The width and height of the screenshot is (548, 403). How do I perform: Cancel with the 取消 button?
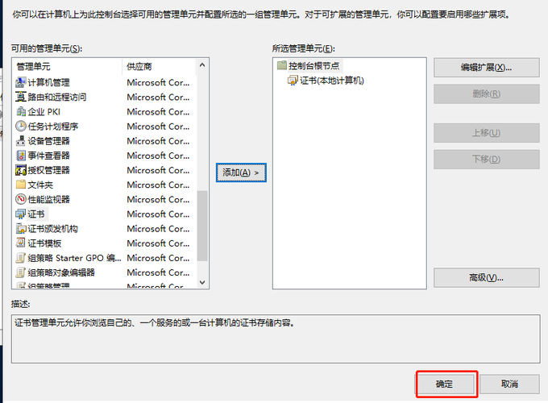point(509,384)
